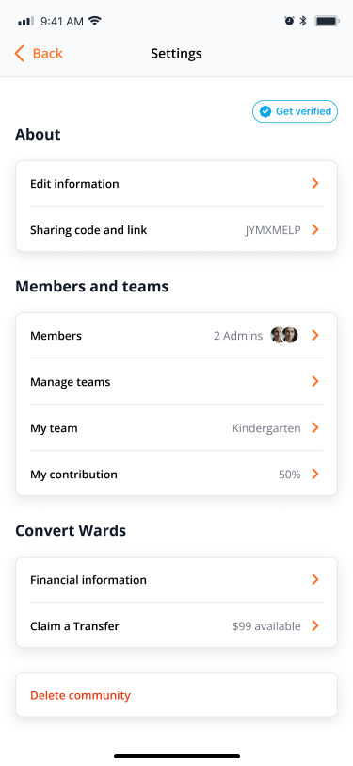The height and width of the screenshot is (766, 353).
Task: Tap the orange Back arrow icon
Action: pos(20,53)
